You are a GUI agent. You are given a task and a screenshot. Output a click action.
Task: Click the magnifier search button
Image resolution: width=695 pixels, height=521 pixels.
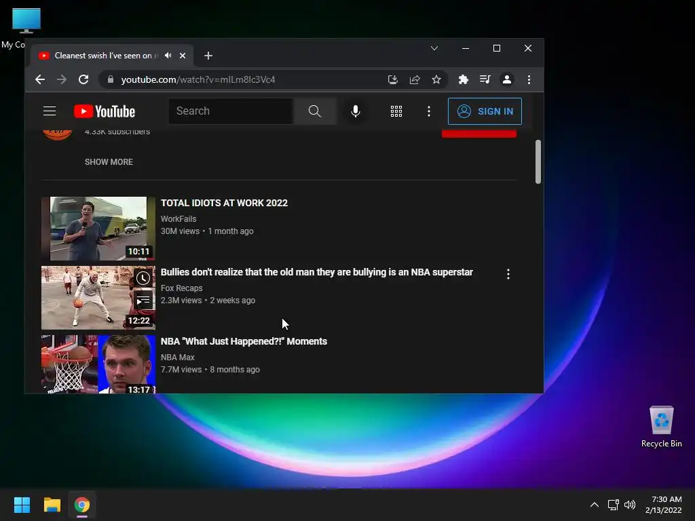point(315,111)
